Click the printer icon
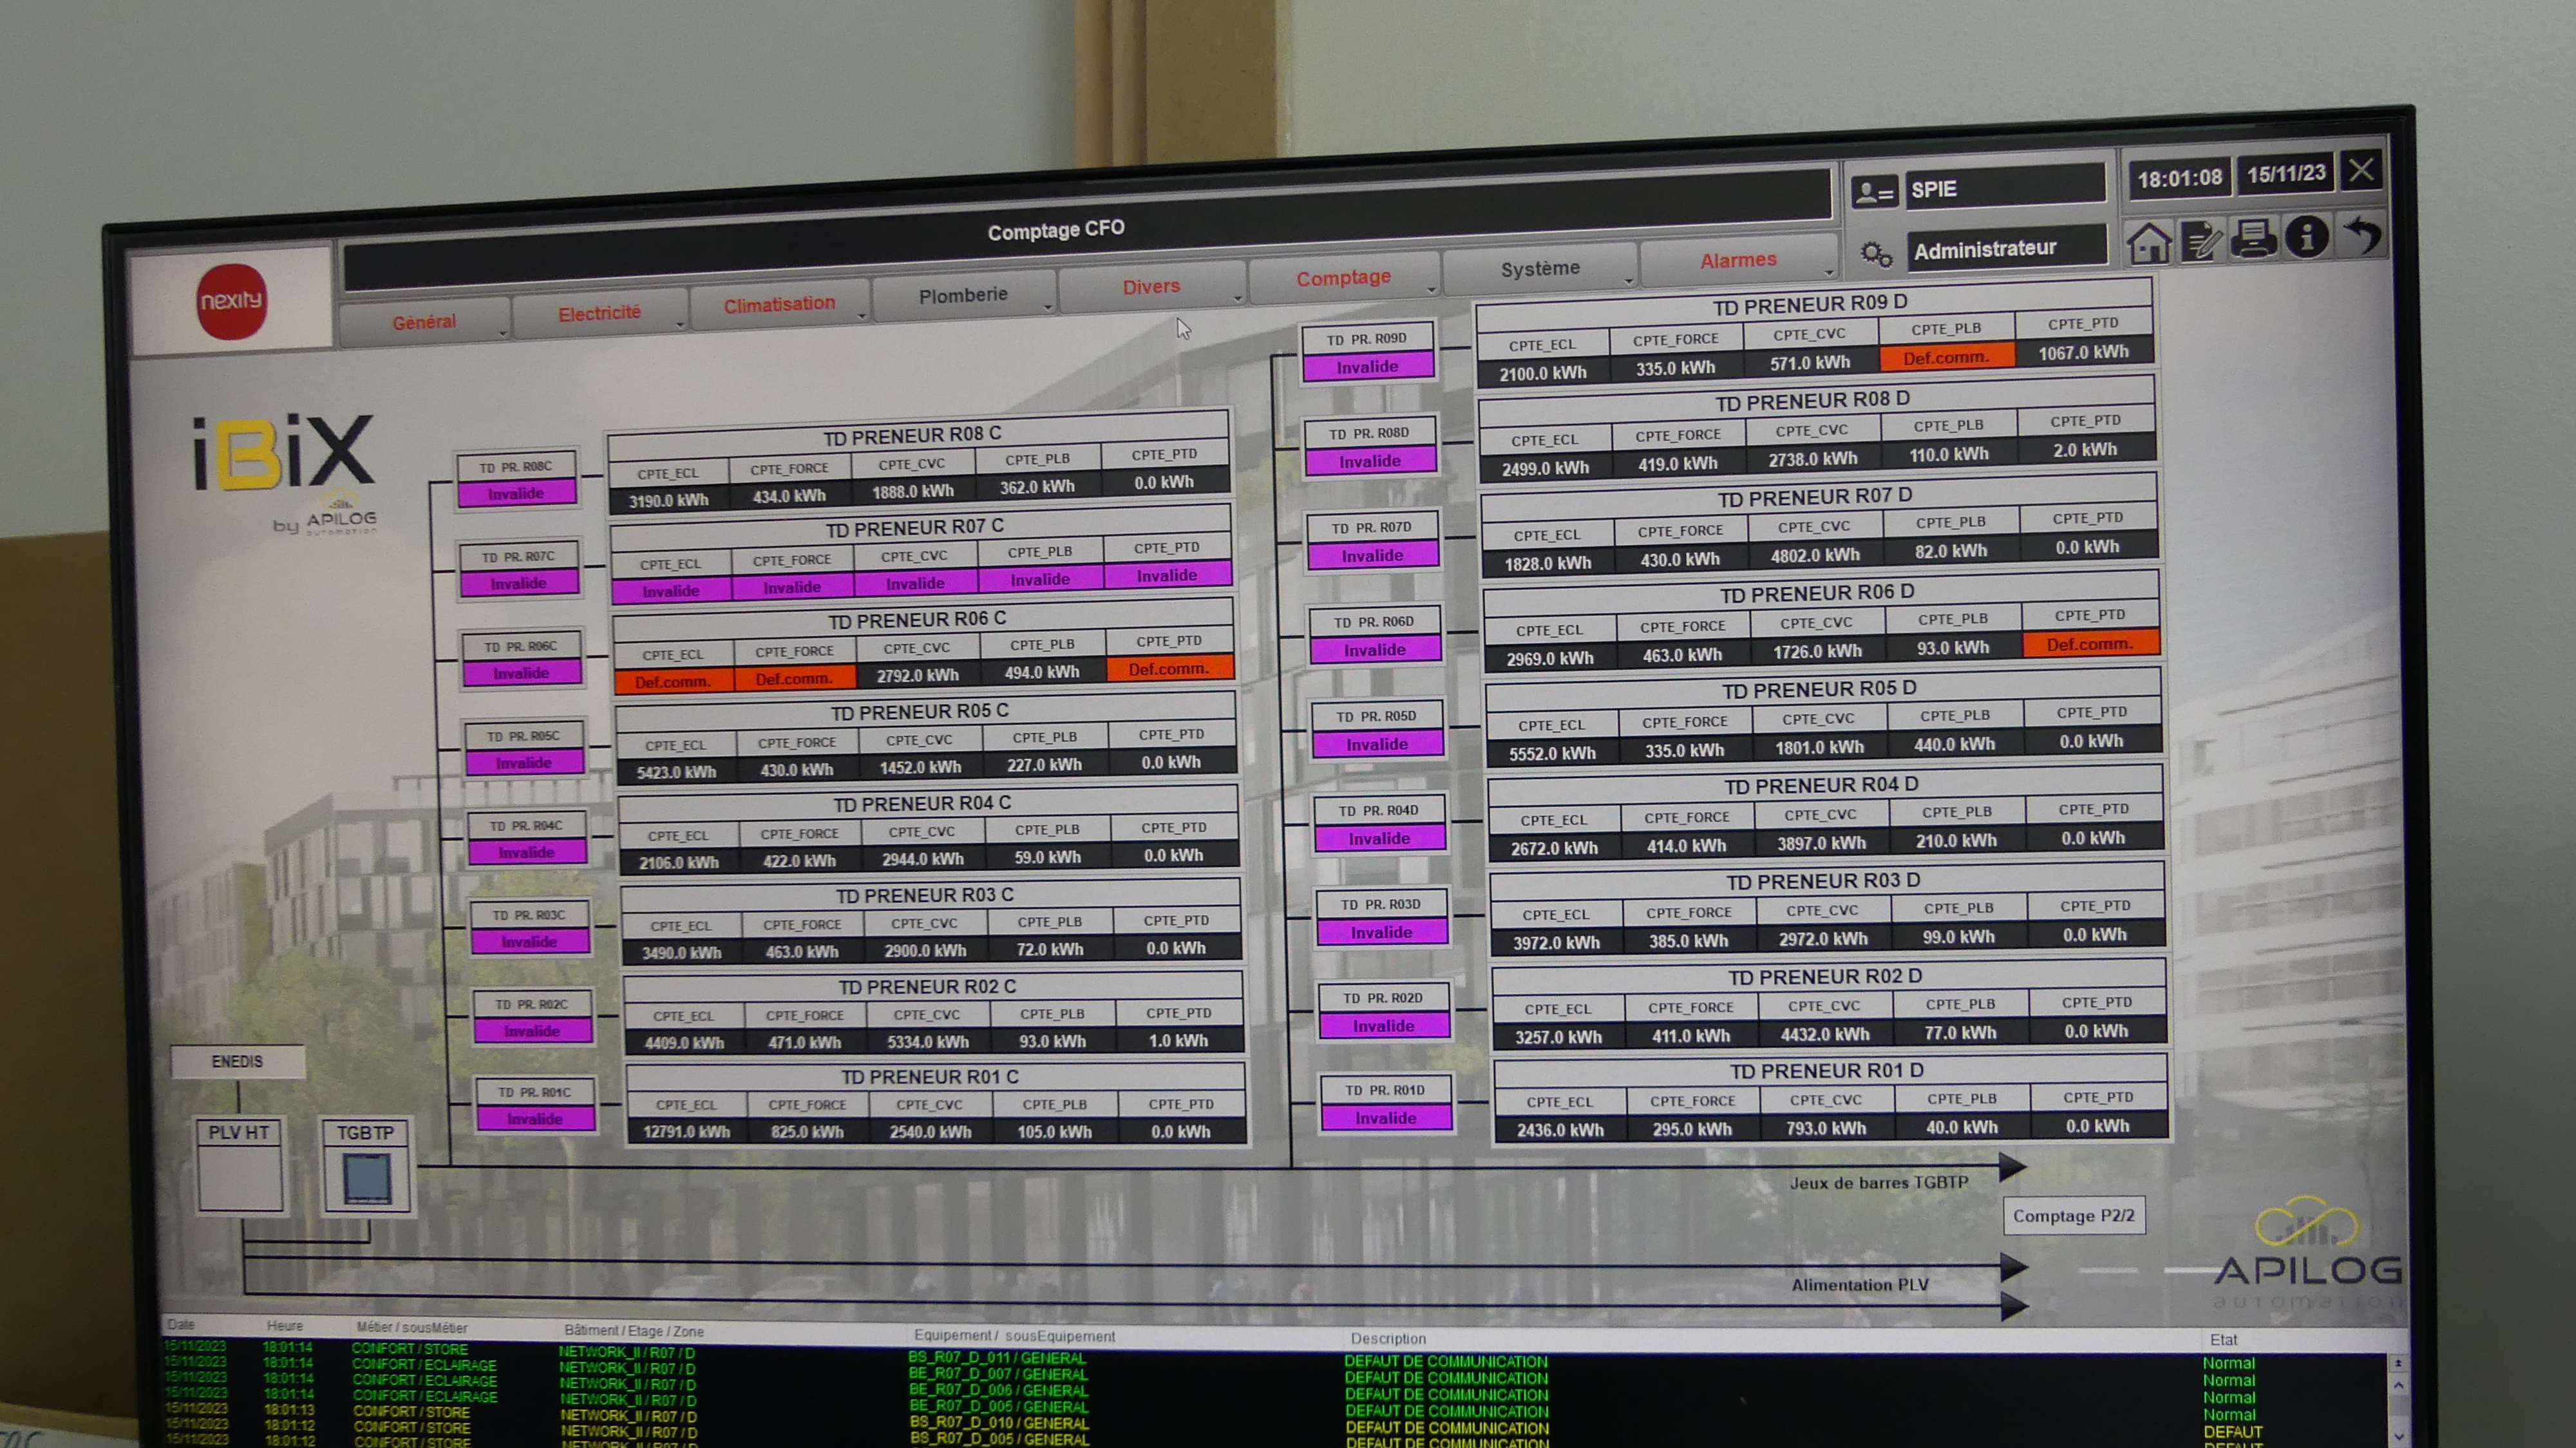 click(2253, 240)
